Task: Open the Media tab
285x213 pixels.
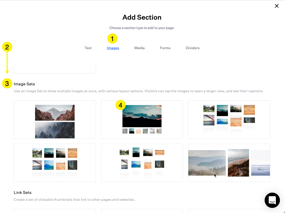Action: point(139,48)
